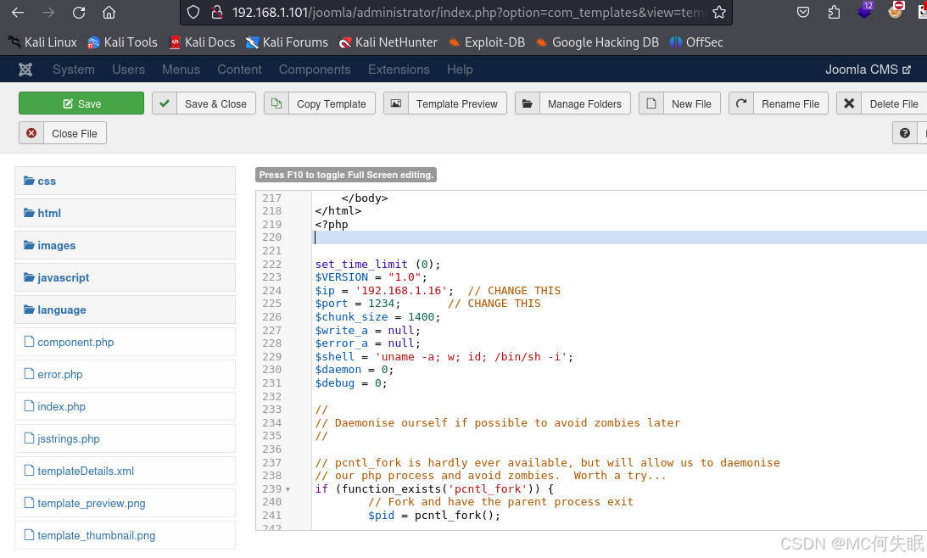This screenshot has width=927, height=558.
Task: Click Template Preview button label
Action: pos(456,104)
